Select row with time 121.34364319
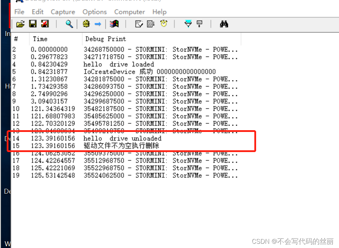339x248 pixels. click(126, 109)
